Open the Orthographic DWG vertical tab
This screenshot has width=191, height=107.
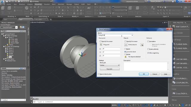pyautogui.click(x=28, y=46)
